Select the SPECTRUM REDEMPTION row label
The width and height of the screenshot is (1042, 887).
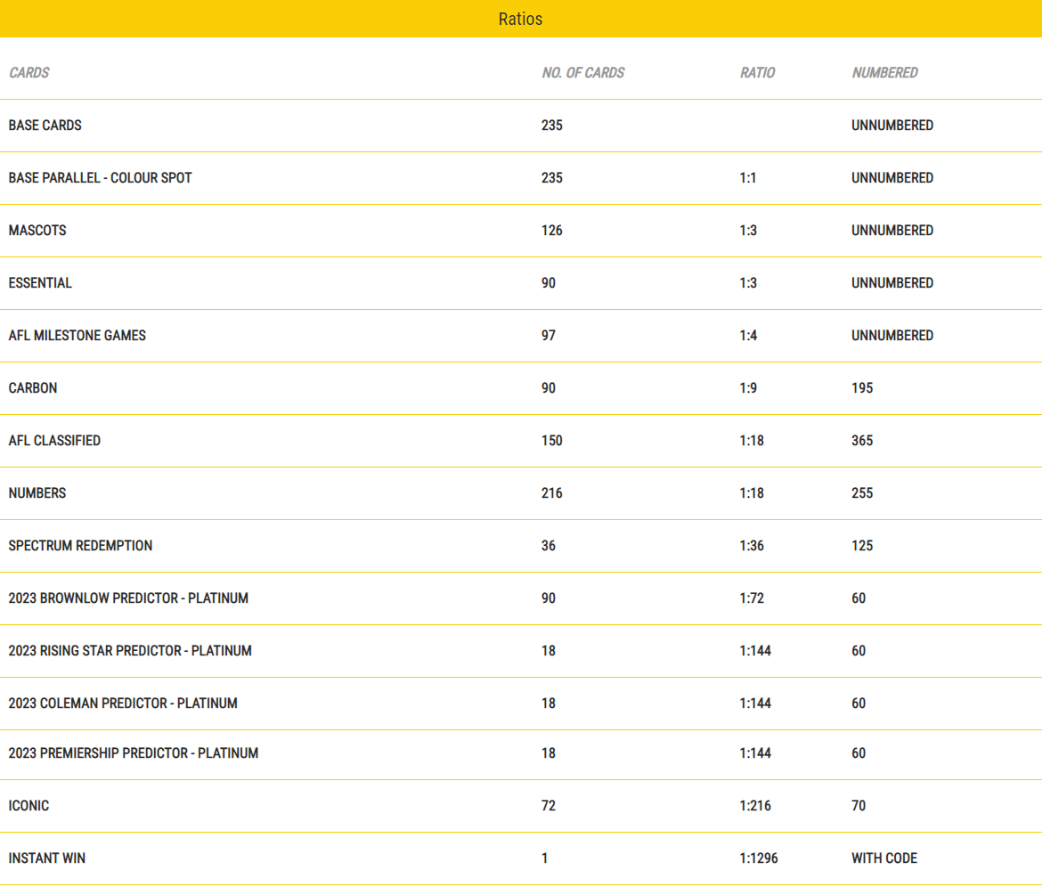tap(80, 546)
